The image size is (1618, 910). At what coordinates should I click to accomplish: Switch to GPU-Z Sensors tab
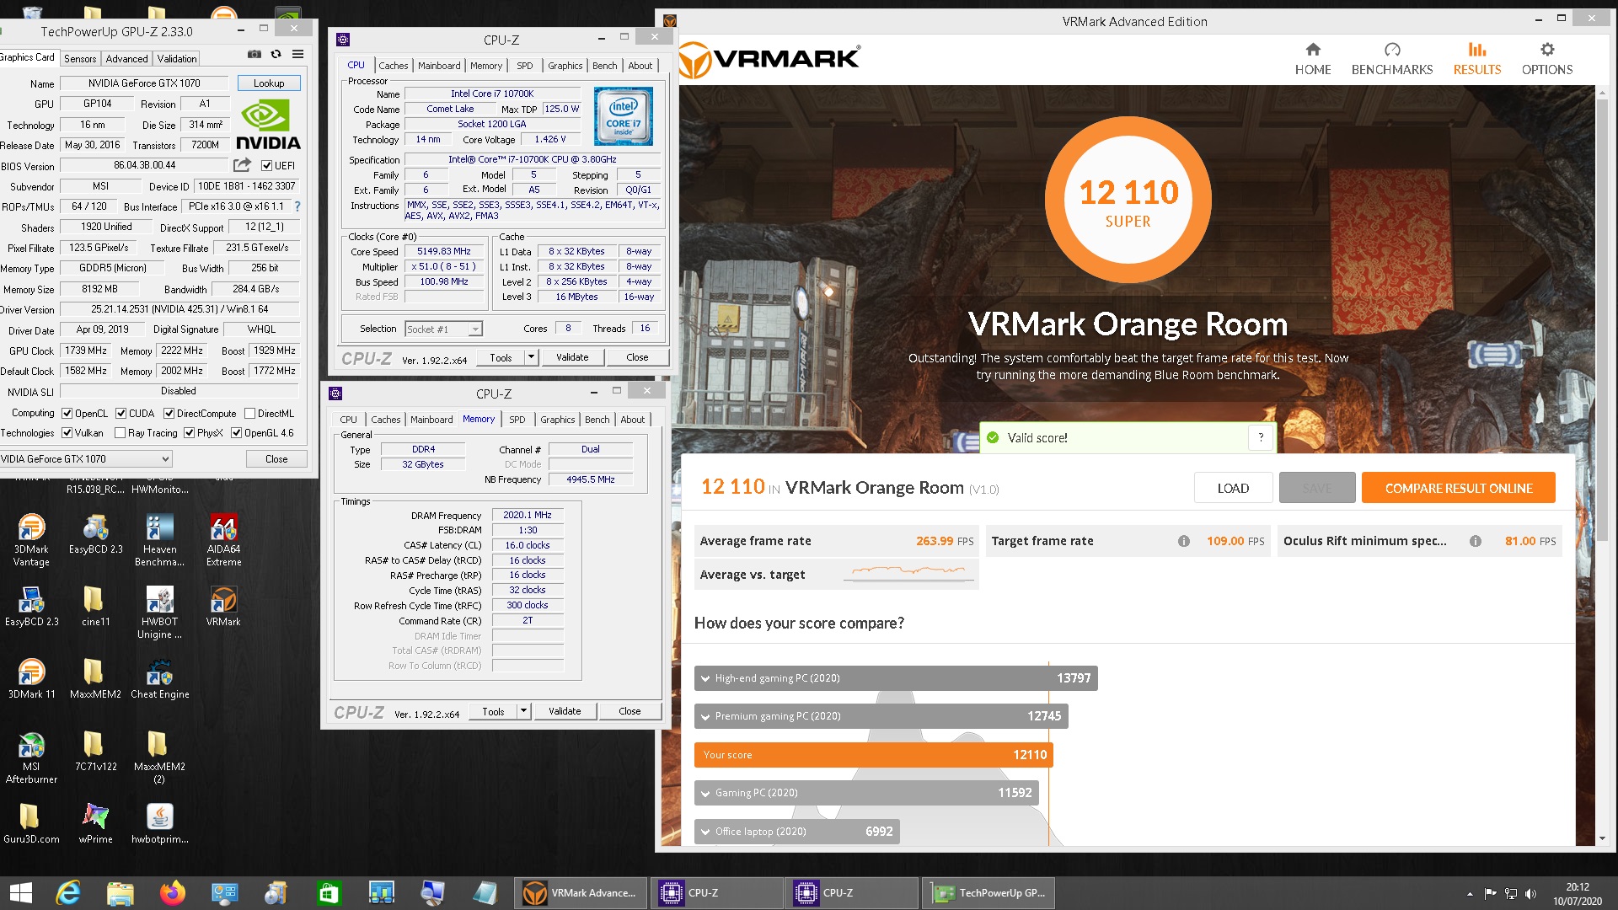(x=80, y=59)
